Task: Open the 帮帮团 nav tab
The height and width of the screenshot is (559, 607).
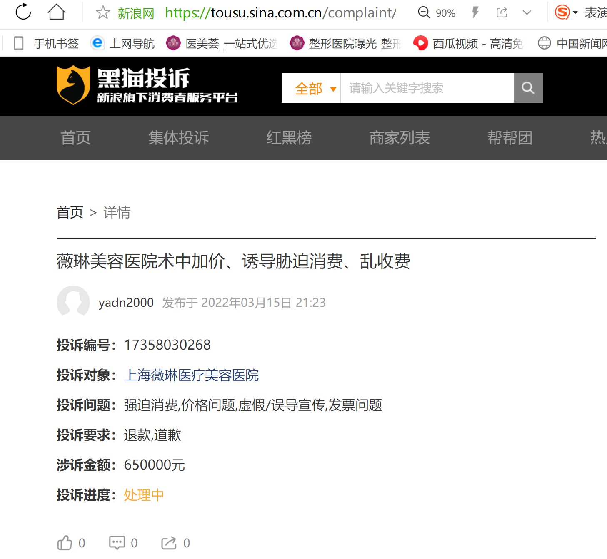Action: tap(510, 138)
